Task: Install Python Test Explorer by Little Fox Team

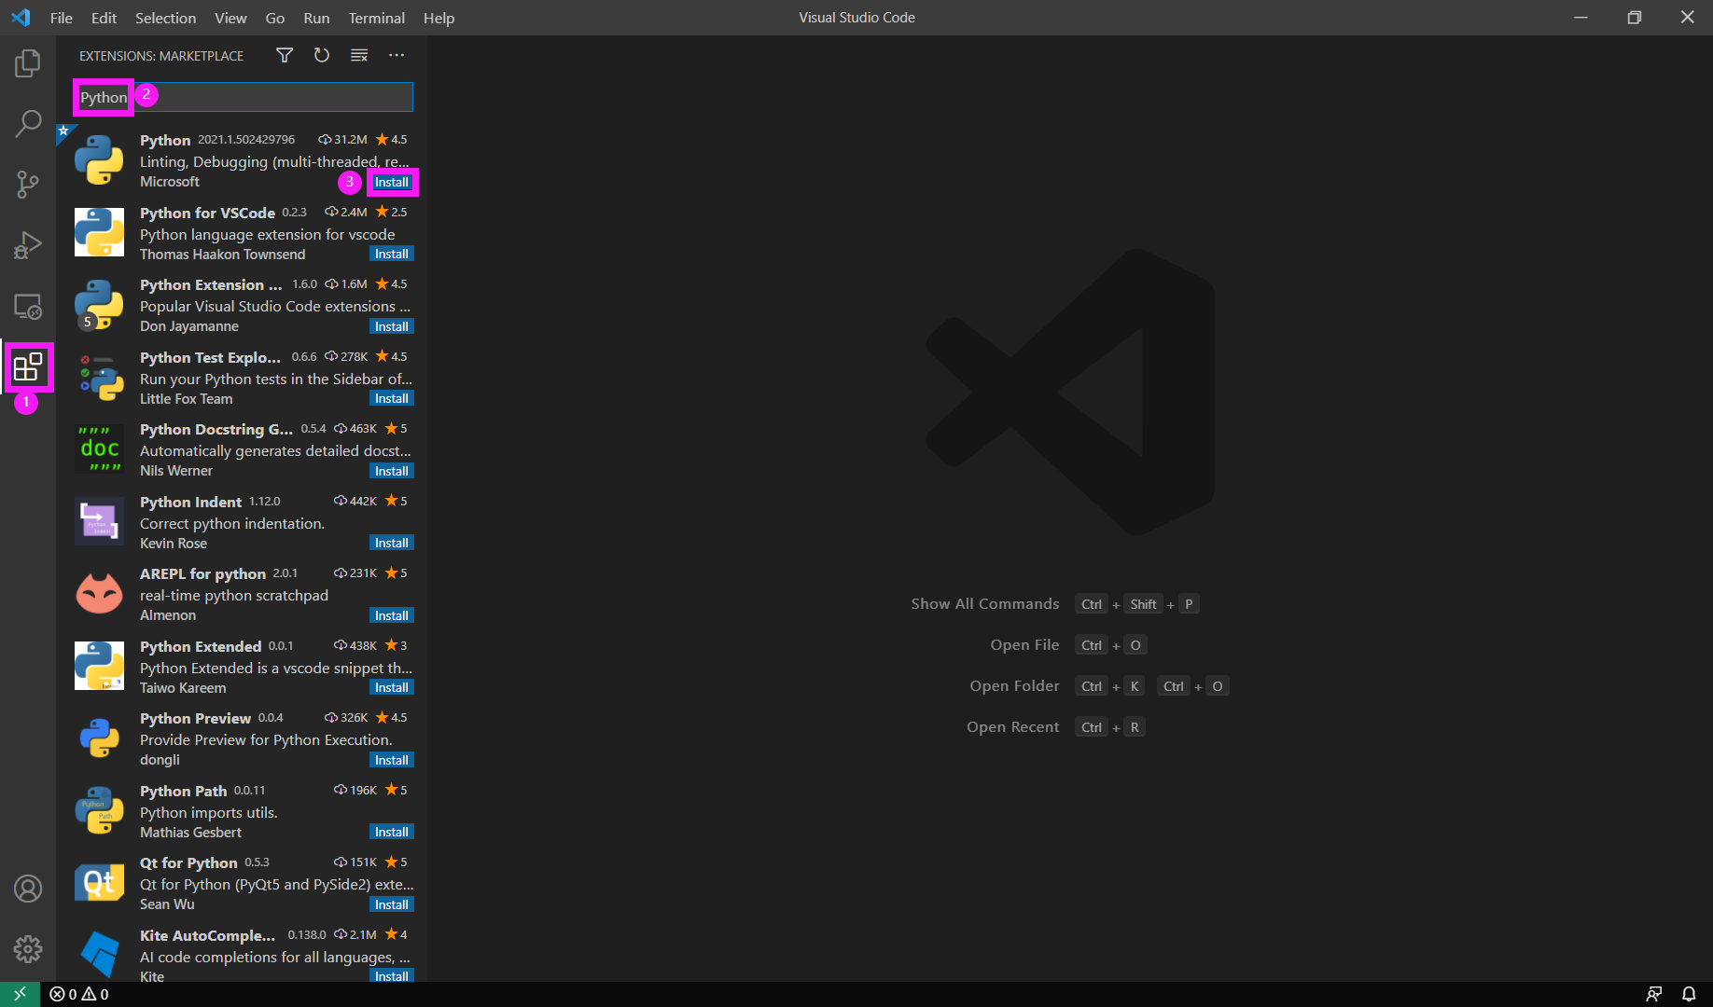Action: click(x=392, y=398)
